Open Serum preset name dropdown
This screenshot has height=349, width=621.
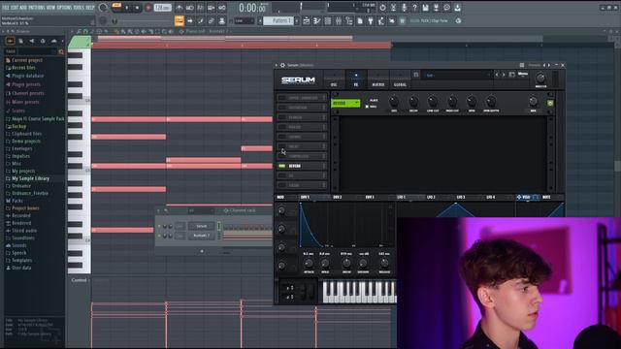tap(457, 75)
